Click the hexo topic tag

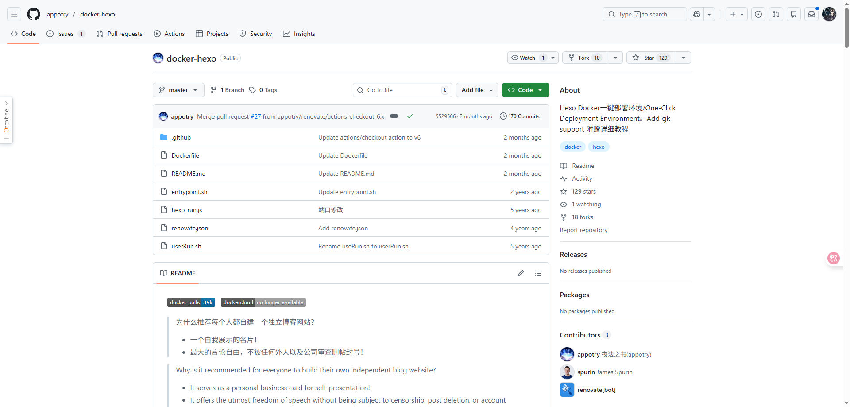(599, 147)
